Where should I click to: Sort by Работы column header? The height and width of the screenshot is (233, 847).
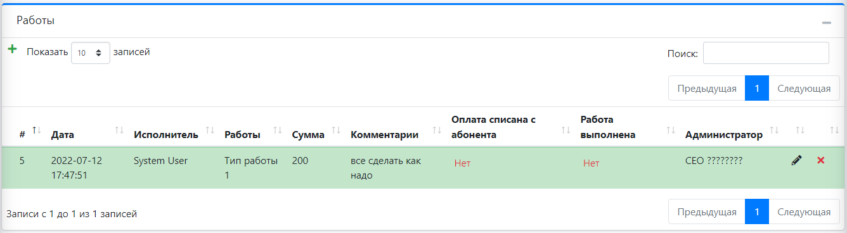(x=242, y=134)
